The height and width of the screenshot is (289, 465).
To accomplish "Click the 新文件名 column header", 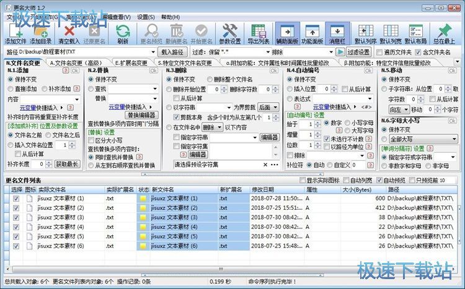I will pyautogui.click(x=184, y=189).
